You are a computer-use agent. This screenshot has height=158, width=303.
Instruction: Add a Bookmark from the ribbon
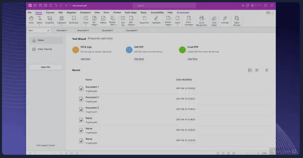(74, 20)
